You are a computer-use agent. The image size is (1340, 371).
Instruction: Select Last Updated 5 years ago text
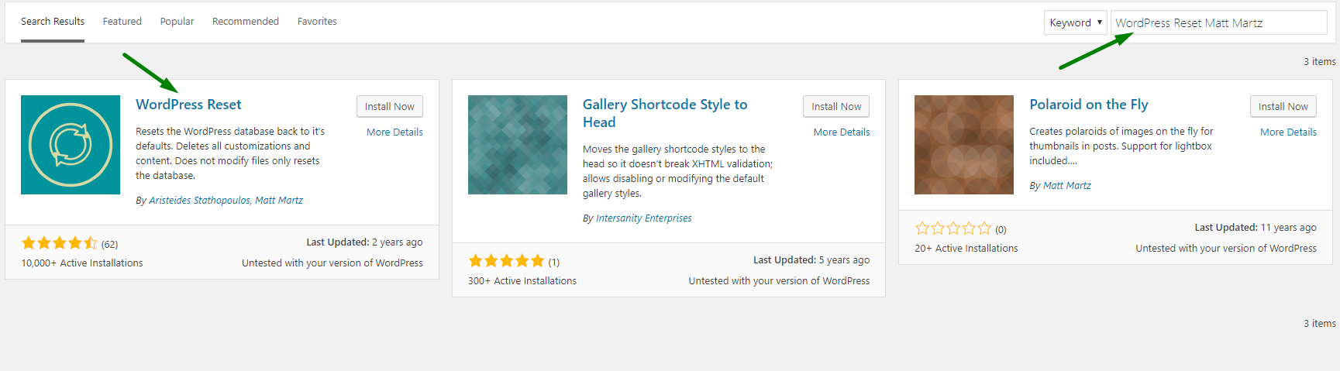(811, 260)
